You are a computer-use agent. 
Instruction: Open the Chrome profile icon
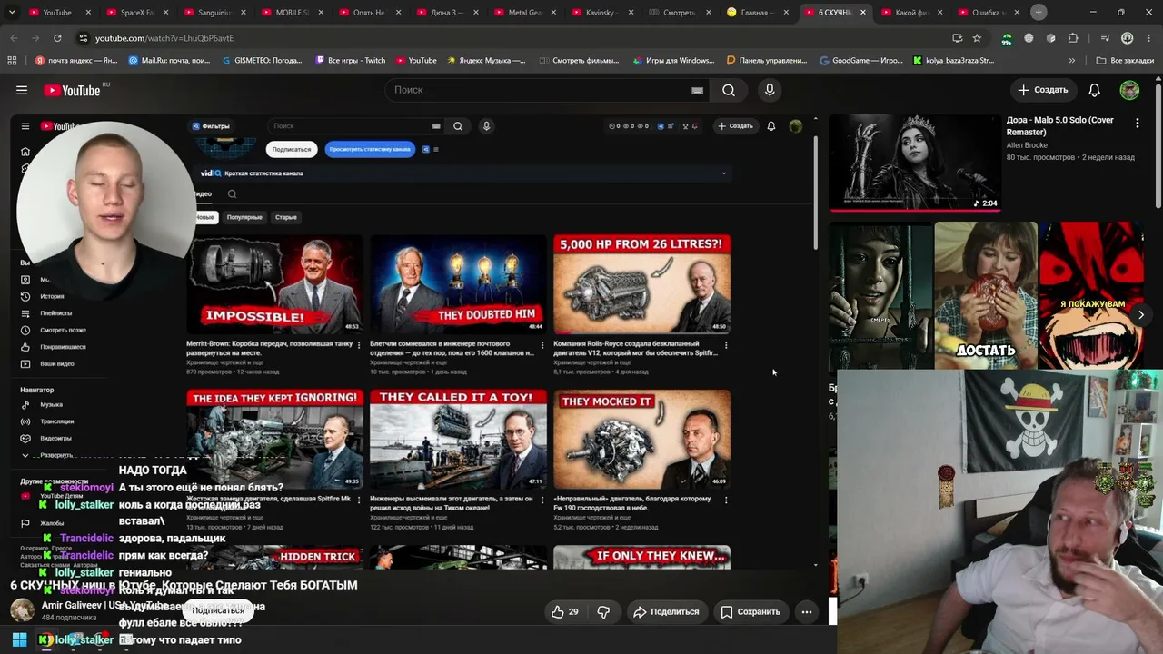click(x=1128, y=38)
